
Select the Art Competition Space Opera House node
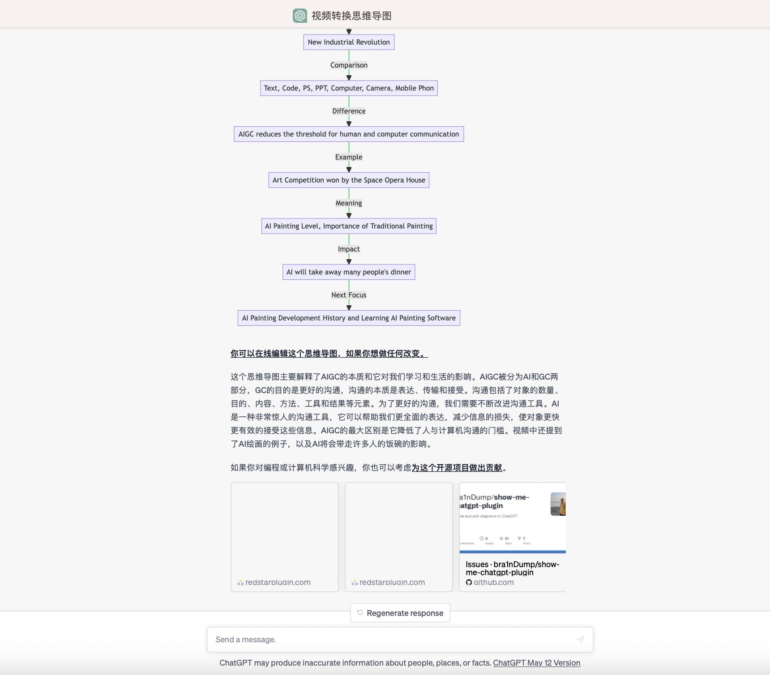(x=349, y=180)
